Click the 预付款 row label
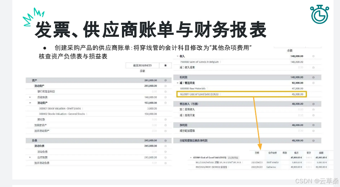 click(x=41, y=119)
